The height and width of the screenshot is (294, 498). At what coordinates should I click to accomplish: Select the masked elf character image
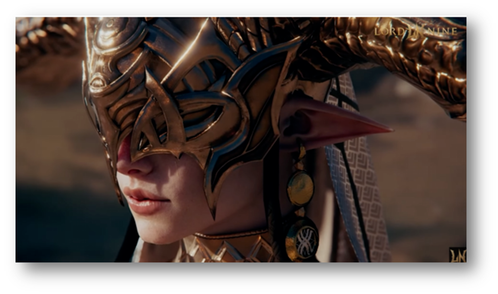pos(241,140)
